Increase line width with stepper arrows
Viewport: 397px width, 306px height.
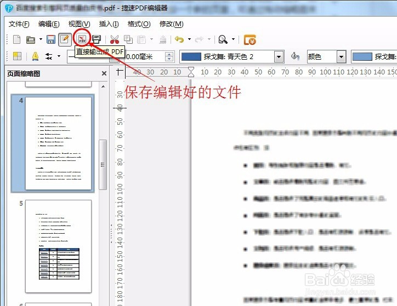[169, 54]
